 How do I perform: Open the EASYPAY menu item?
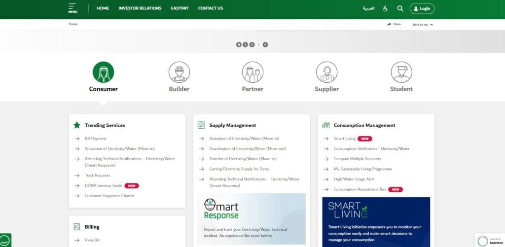(180, 8)
